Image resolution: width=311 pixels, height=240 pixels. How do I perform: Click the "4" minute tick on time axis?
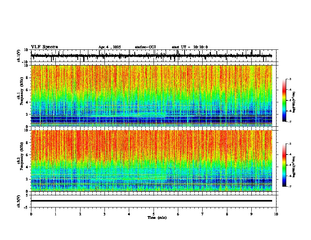click(129, 214)
